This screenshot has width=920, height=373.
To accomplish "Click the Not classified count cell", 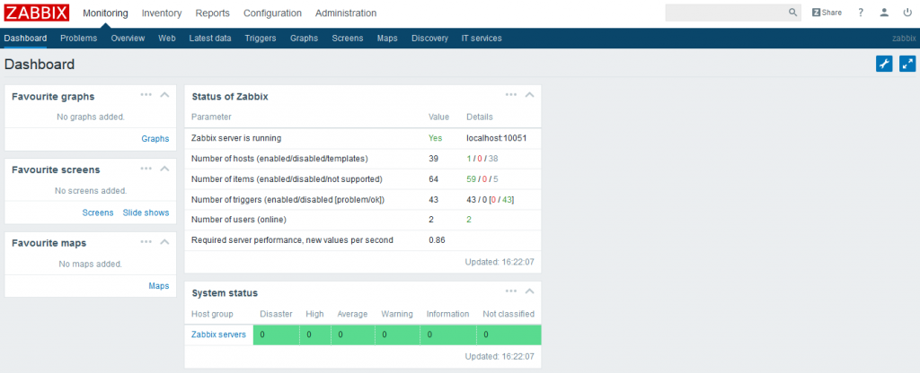I will tap(509, 334).
